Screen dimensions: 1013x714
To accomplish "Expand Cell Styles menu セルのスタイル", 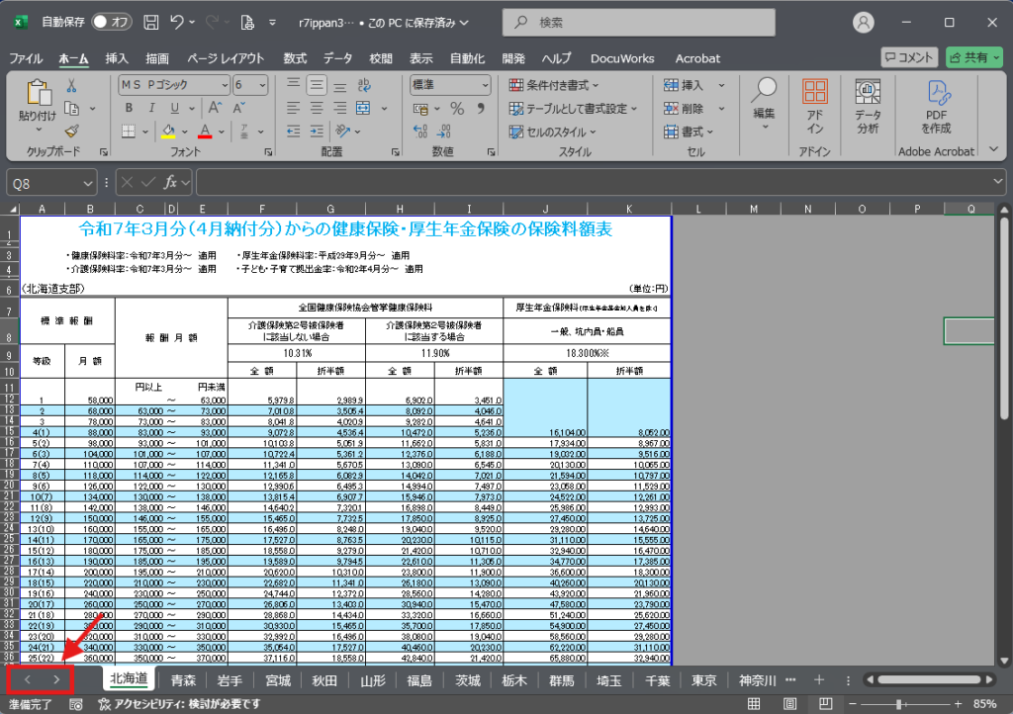I will (552, 132).
